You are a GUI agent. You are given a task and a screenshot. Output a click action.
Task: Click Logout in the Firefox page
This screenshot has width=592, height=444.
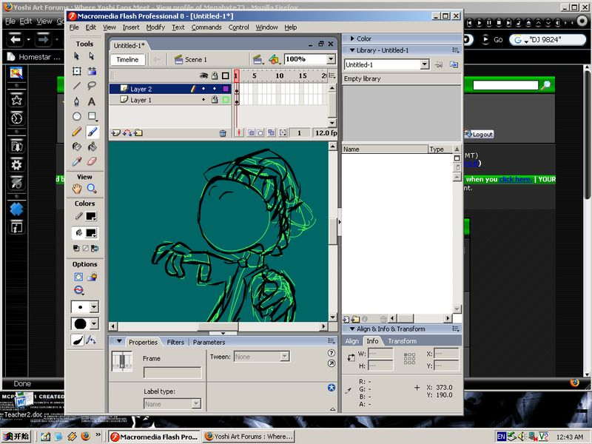(x=479, y=134)
